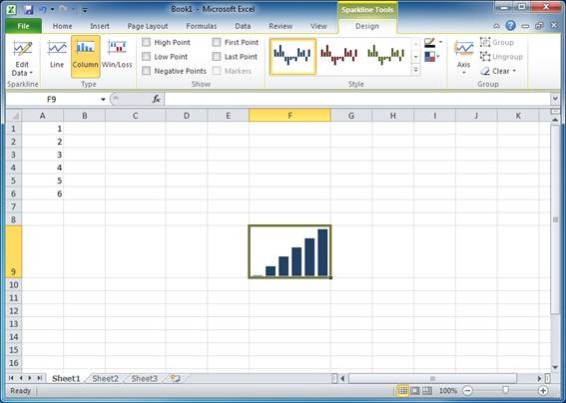Click the Ungroup sparklines icon

click(485, 57)
